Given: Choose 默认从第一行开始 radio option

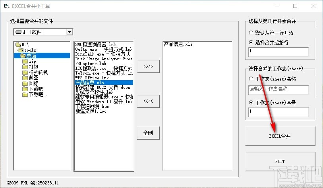Looking at the screenshot, I should pos(251,33).
